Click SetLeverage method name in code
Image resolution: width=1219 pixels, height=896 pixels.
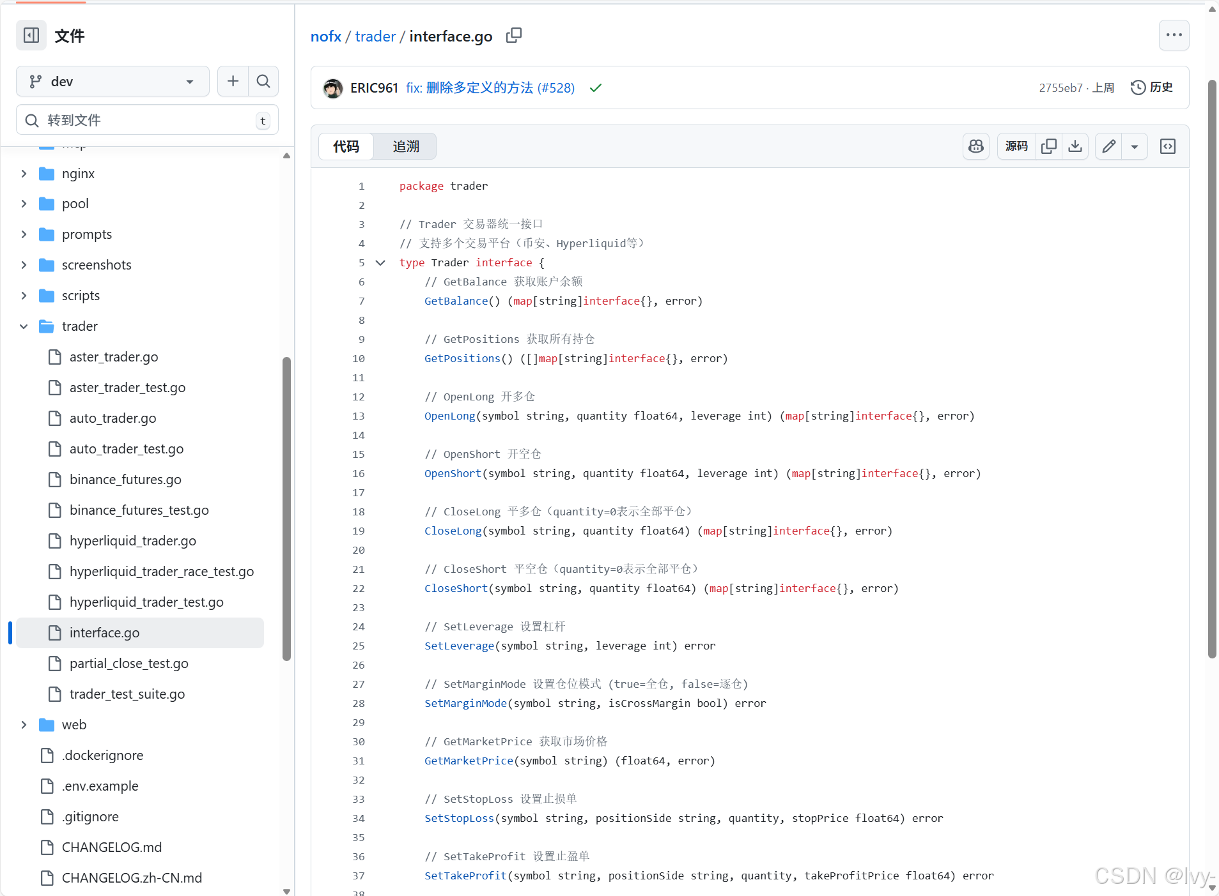tap(459, 646)
